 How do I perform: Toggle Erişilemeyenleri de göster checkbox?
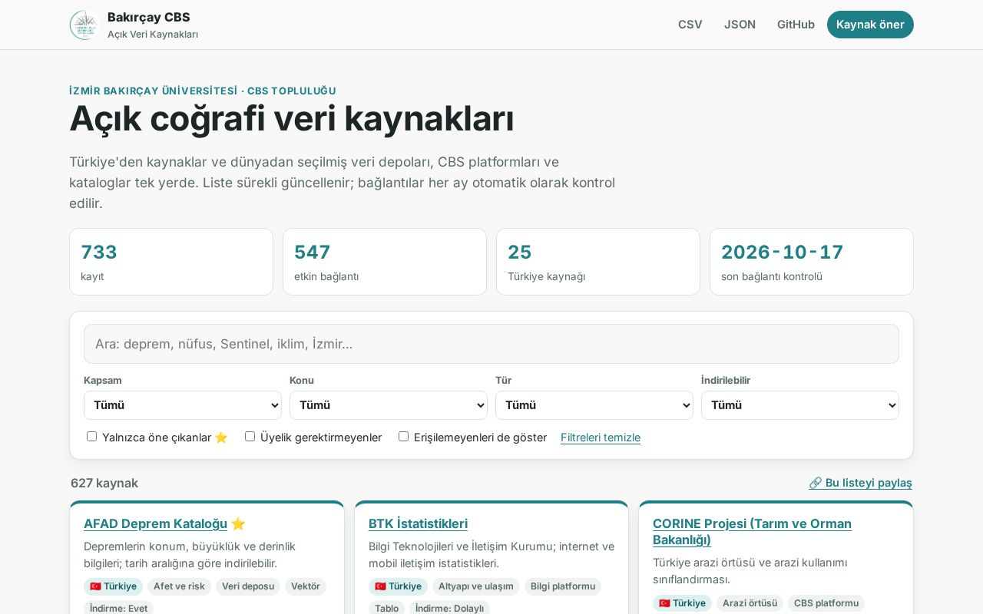(403, 437)
